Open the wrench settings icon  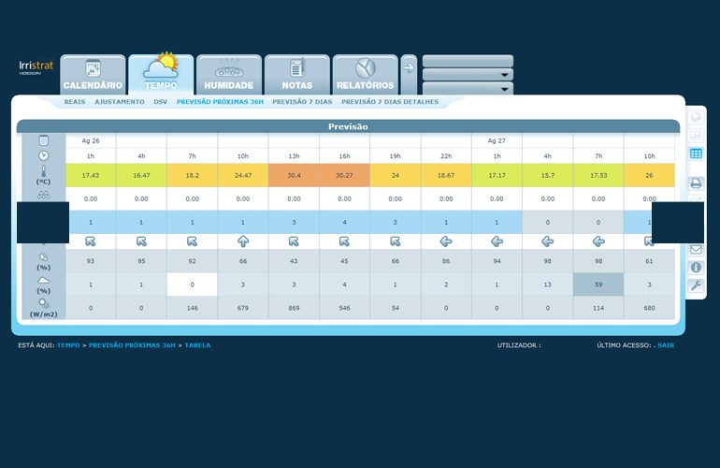696,285
